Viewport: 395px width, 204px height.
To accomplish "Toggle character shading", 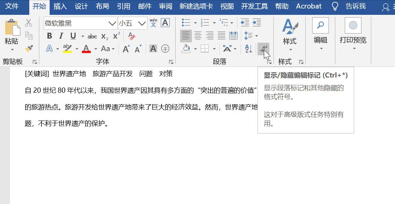I will 153,49.
